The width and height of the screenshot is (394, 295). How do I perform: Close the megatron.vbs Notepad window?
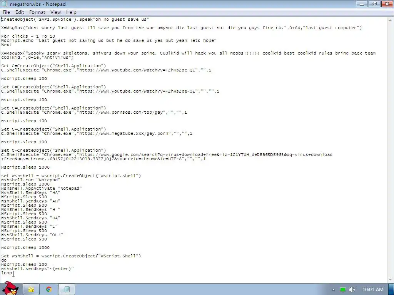point(387,4)
